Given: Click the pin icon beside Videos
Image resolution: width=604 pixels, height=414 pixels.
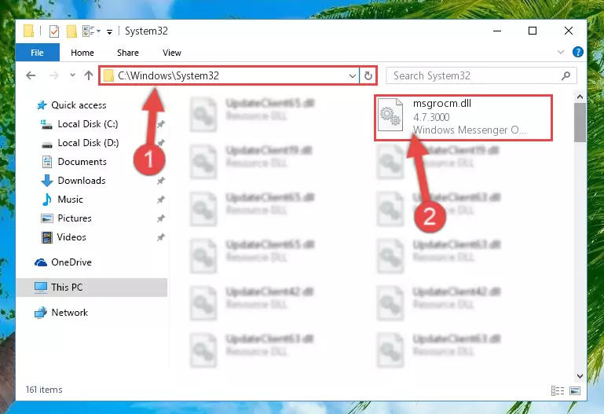Looking at the screenshot, I should point(161,237).
